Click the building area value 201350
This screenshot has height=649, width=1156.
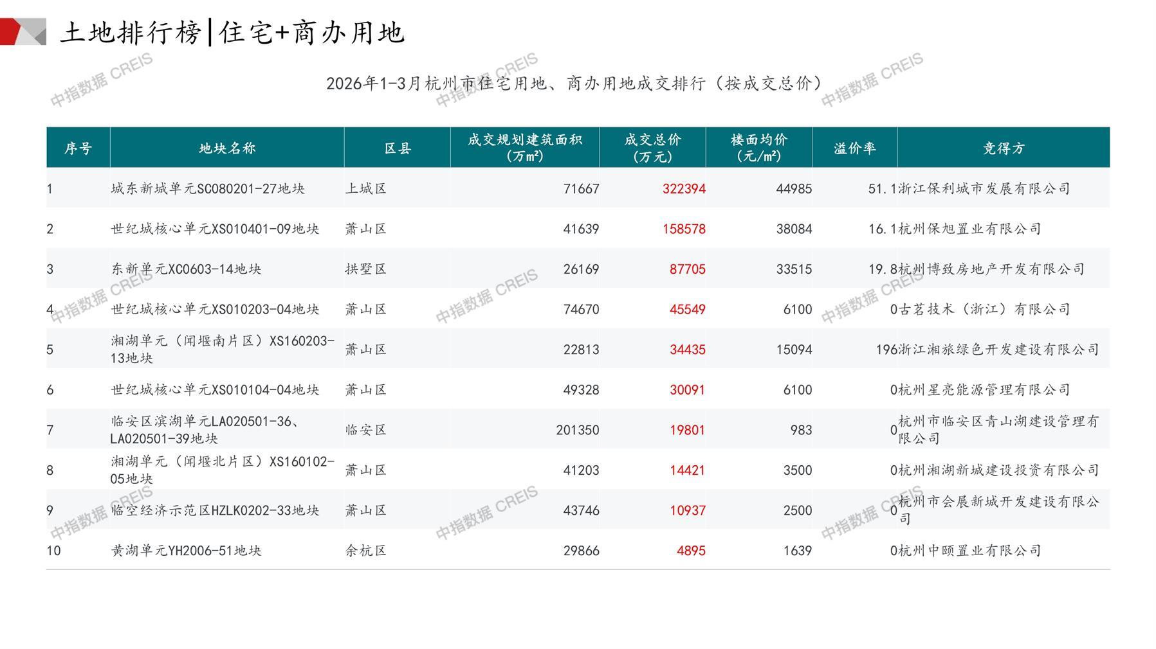click(577, 430)
